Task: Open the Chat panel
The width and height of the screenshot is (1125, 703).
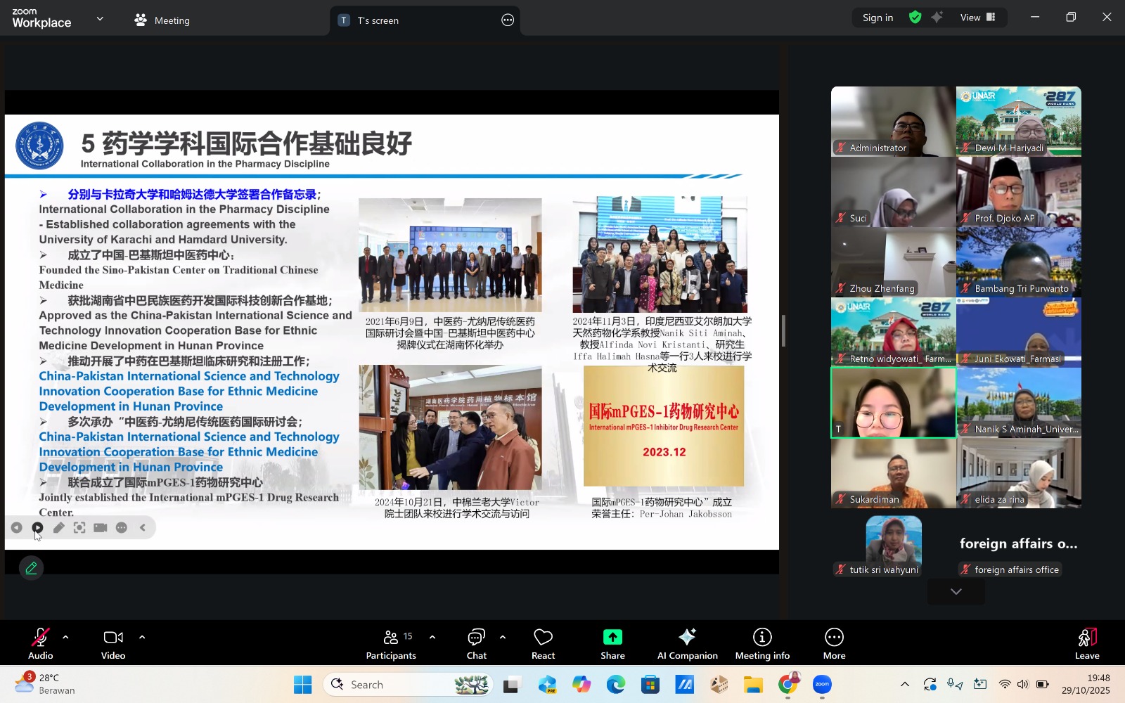Action: [476, 644]
